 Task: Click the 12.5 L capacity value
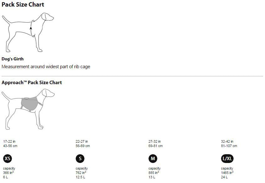tap(80, 177)
